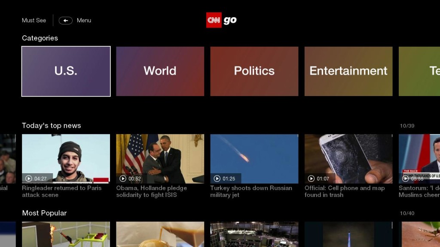
Task: Select the Entertainment category tile
Action: tap(348, 71)
